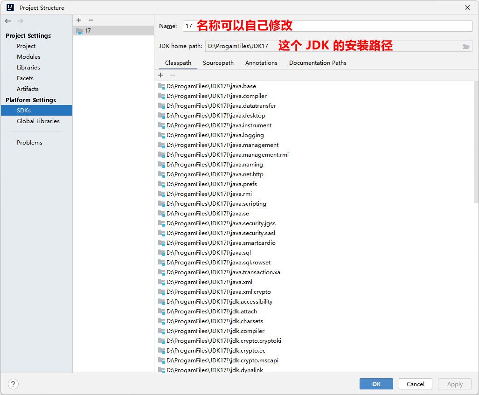The width and height of the screenshot is (479, 395).
Task: Select the java.instrument classpath entry
Action: point(215,125)
